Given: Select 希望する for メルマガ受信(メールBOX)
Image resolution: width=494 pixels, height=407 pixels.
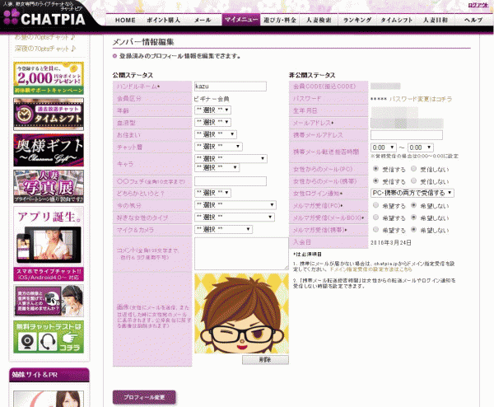Looking at the screenshot, I should point(375,218).
